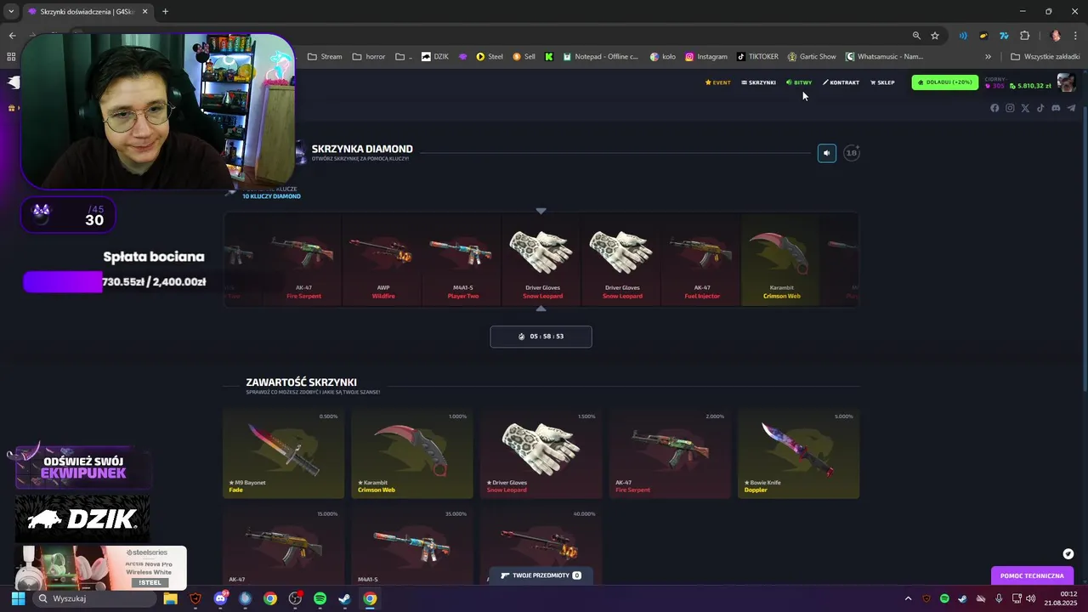Open the X social icon
1088x612 pixels.
point(1025,108)
